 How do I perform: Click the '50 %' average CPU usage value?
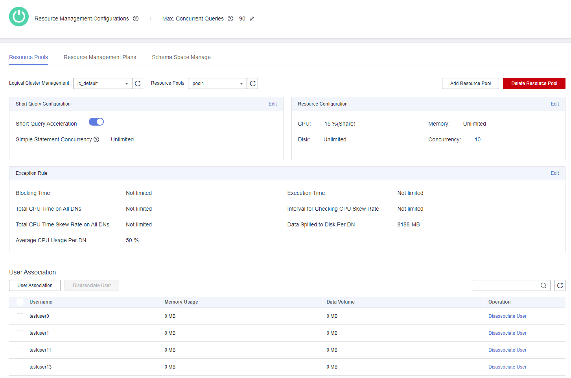coord(132,240)
